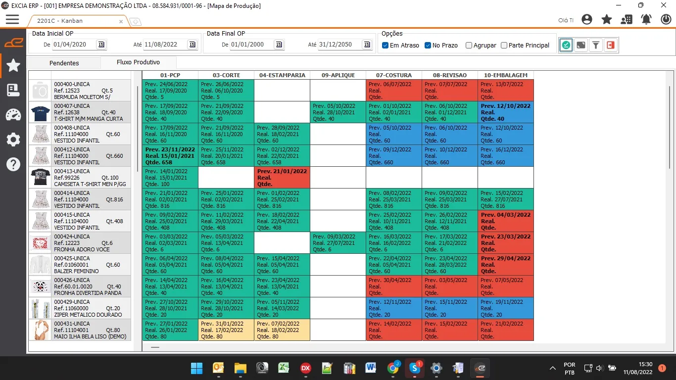Open a new tab with the plus icon
This screenshot has width=676, height=380.
pyautogui.click(x=135, y=22)
